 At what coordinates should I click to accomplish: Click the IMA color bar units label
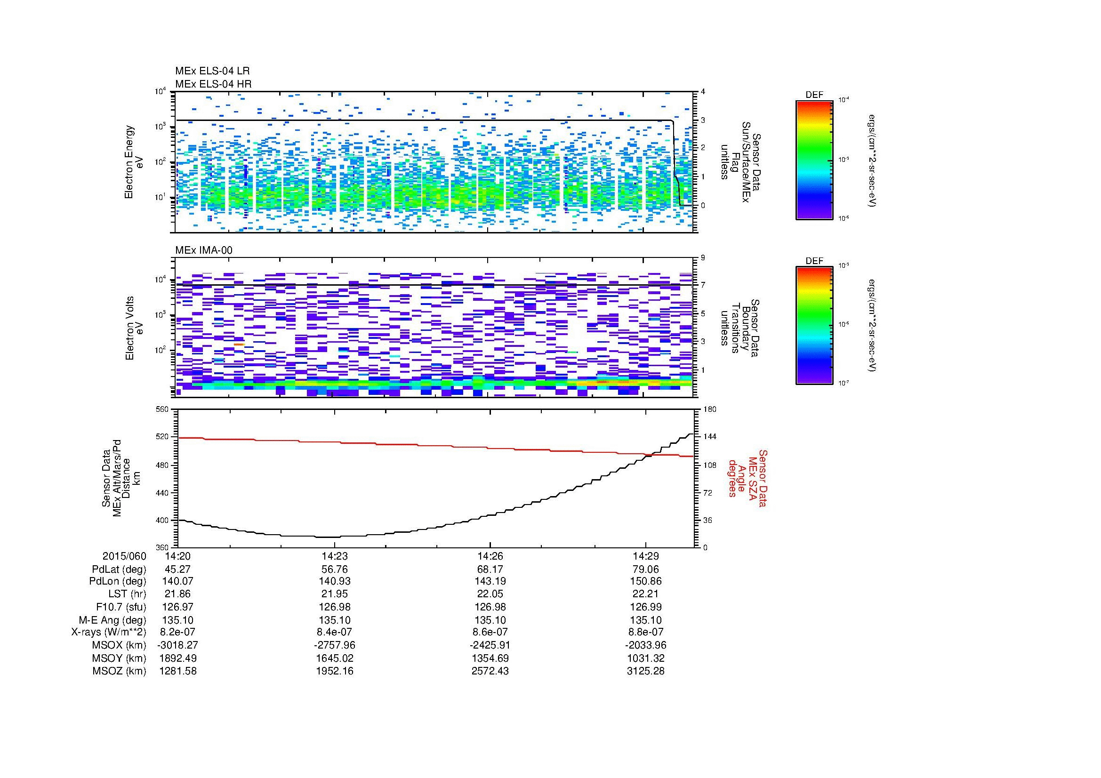click(872, 326)
